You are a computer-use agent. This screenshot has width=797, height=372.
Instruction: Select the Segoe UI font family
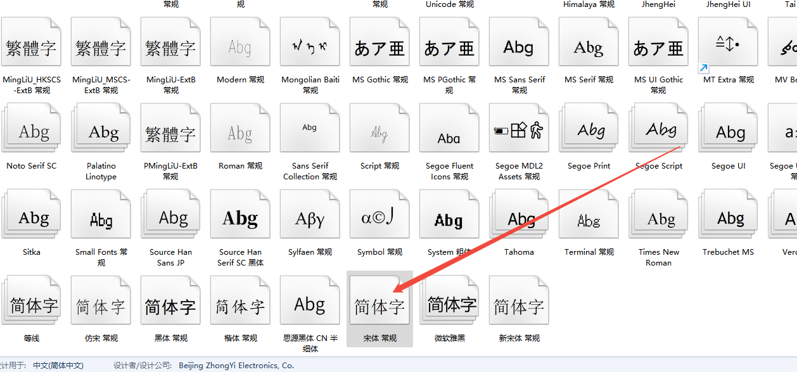pyautogui.click(x=729, y=128)
